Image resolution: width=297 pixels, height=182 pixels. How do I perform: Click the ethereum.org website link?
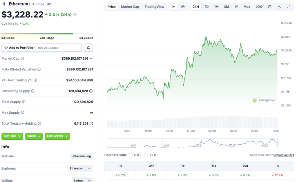82,156
